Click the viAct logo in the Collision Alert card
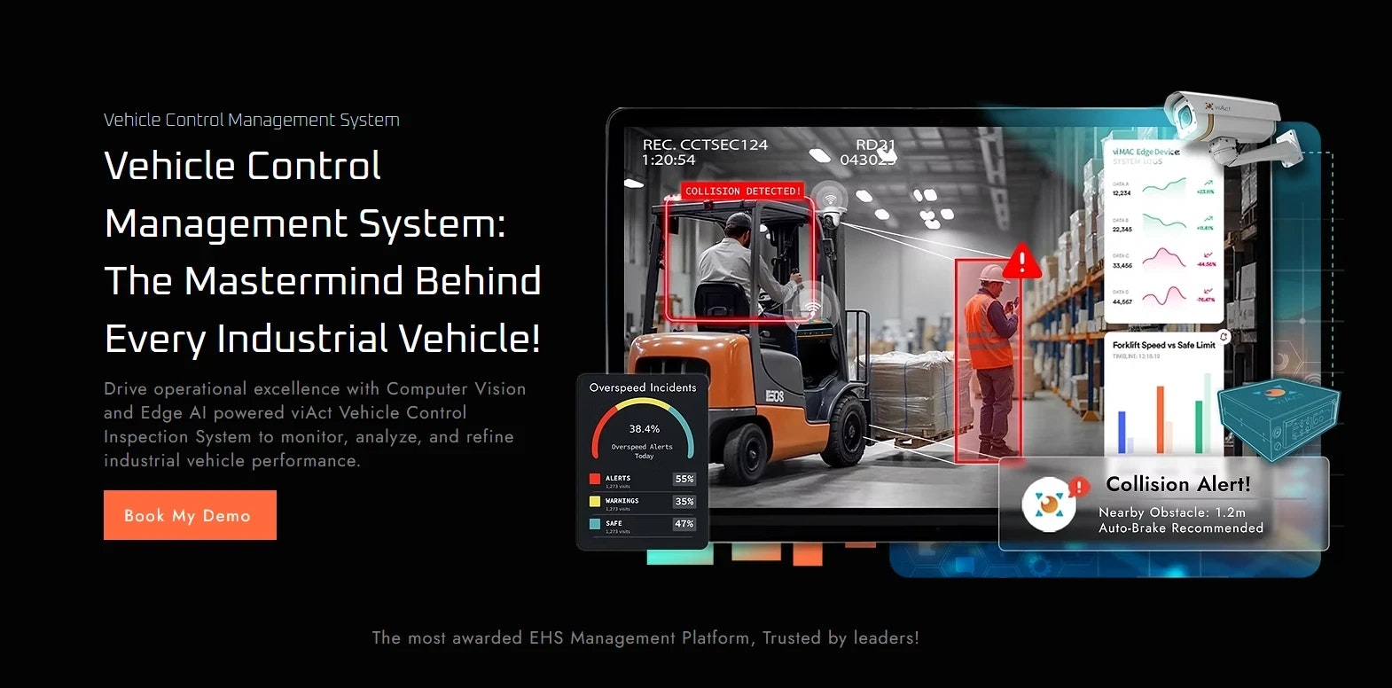The image size is (1392, 688). coord(1049,504)
